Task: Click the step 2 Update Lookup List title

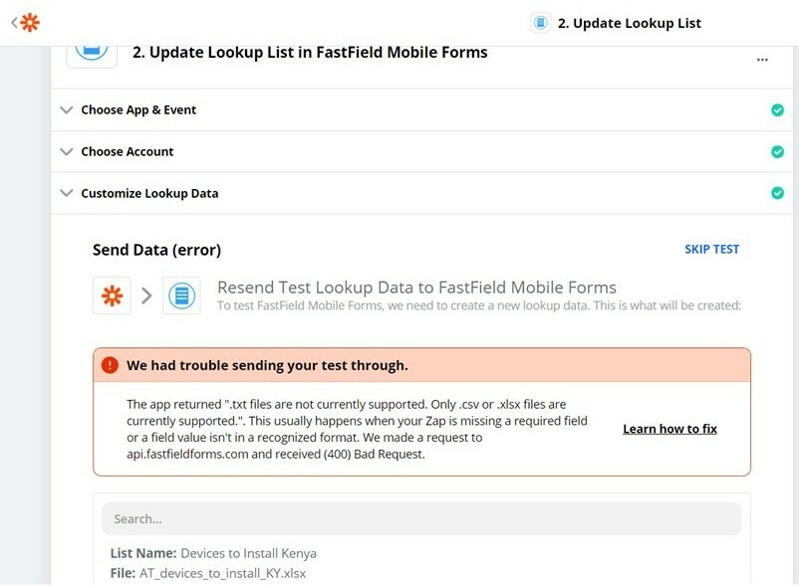Action: 310,53
